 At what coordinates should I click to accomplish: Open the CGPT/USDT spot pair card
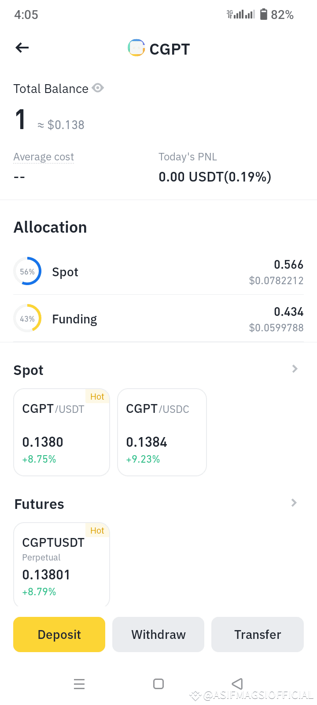tap(62, 432)
